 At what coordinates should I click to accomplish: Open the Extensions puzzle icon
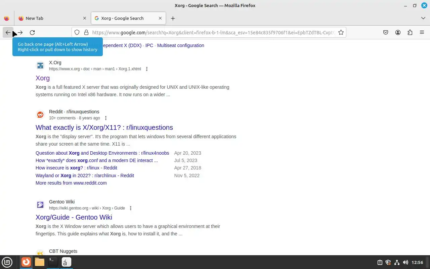410,33
